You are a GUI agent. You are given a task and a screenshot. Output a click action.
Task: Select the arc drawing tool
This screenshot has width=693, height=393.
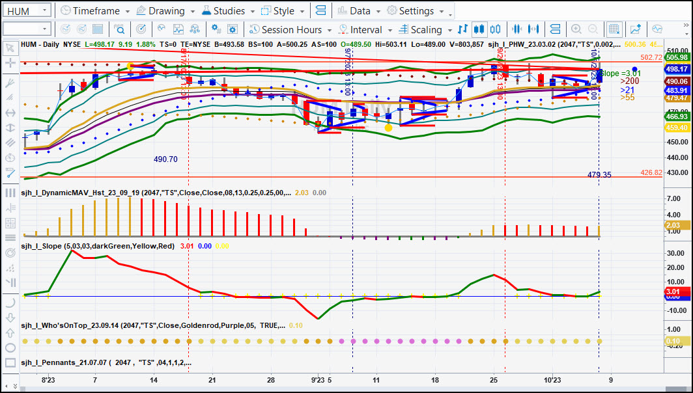pos(10,303)
